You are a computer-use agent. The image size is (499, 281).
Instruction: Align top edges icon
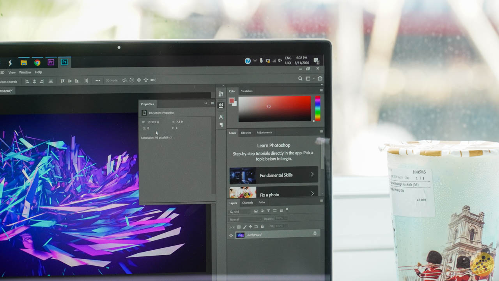pyautogui.click(x=62, y=81)
